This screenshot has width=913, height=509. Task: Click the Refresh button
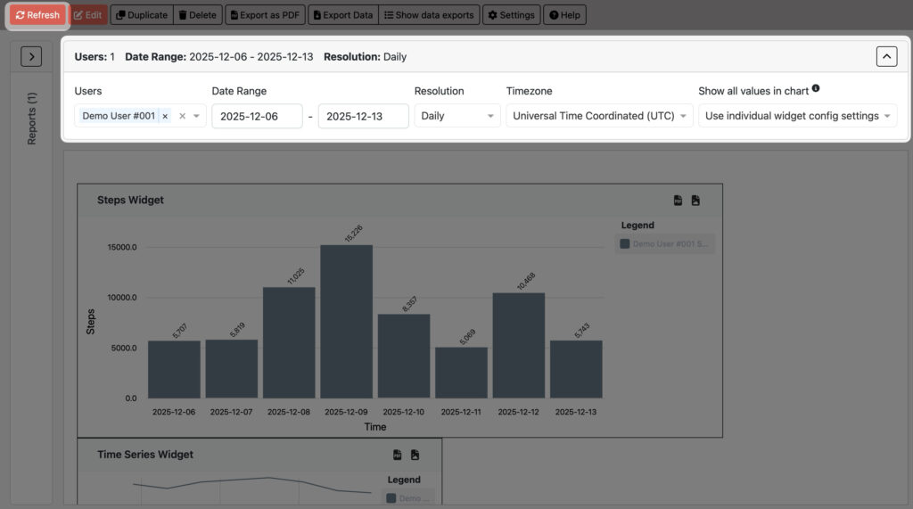pyautogui.click(x=37, y=15)
